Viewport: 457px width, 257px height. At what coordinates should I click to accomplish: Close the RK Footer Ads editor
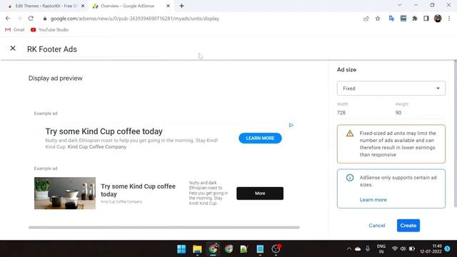pos(13,49)
